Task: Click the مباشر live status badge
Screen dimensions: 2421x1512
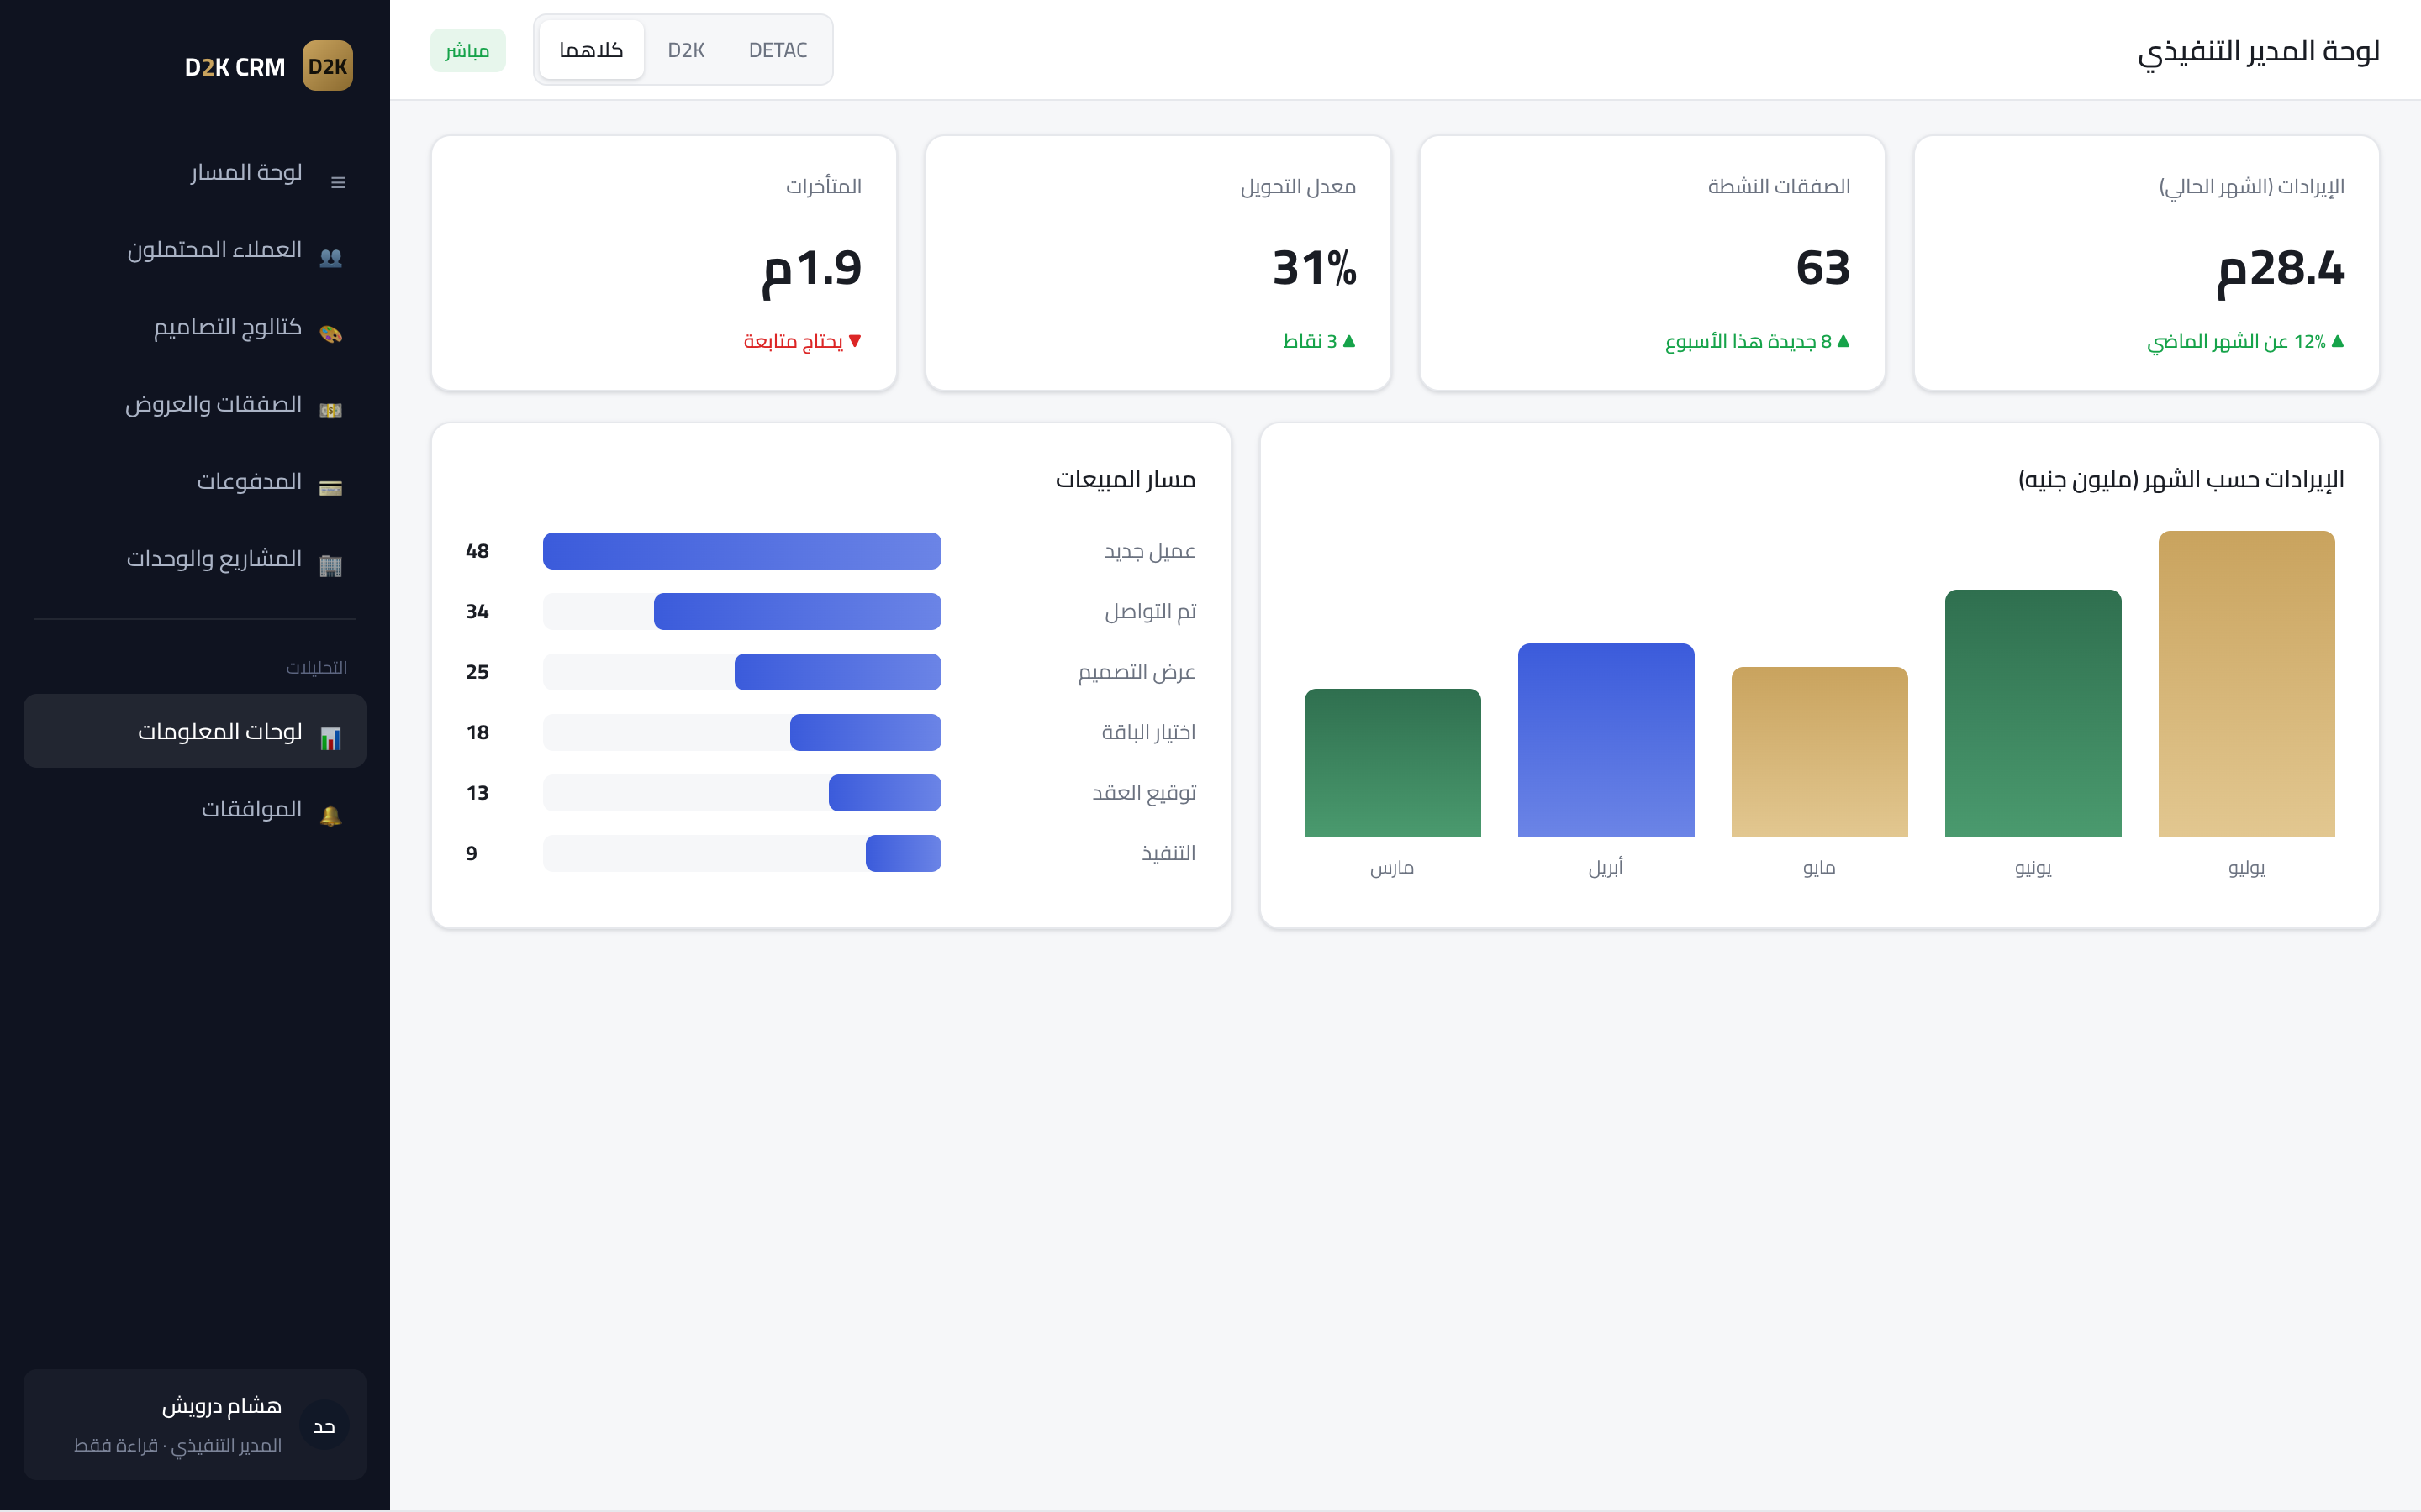Action: pyautogui.click(x=467, y=50)
